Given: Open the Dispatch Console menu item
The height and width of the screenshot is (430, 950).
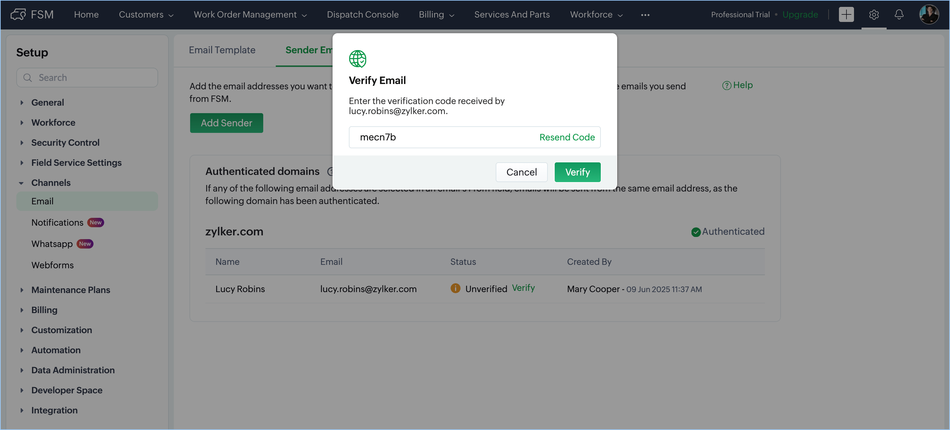Looking at the screenshot, I should click(362, 14).
